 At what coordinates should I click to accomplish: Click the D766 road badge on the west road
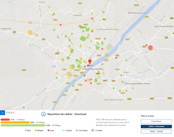24,70
